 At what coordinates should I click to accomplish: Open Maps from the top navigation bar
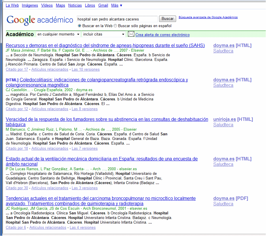(x=60, y=5)
